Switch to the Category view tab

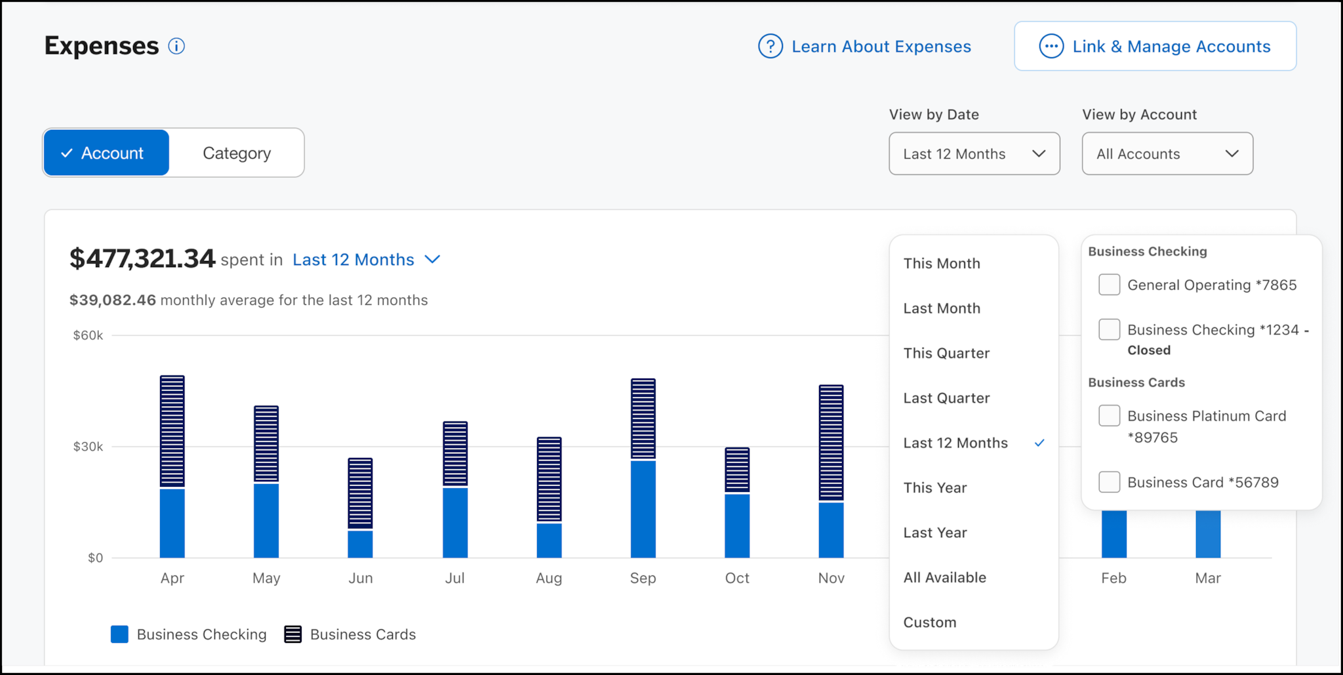236,153
